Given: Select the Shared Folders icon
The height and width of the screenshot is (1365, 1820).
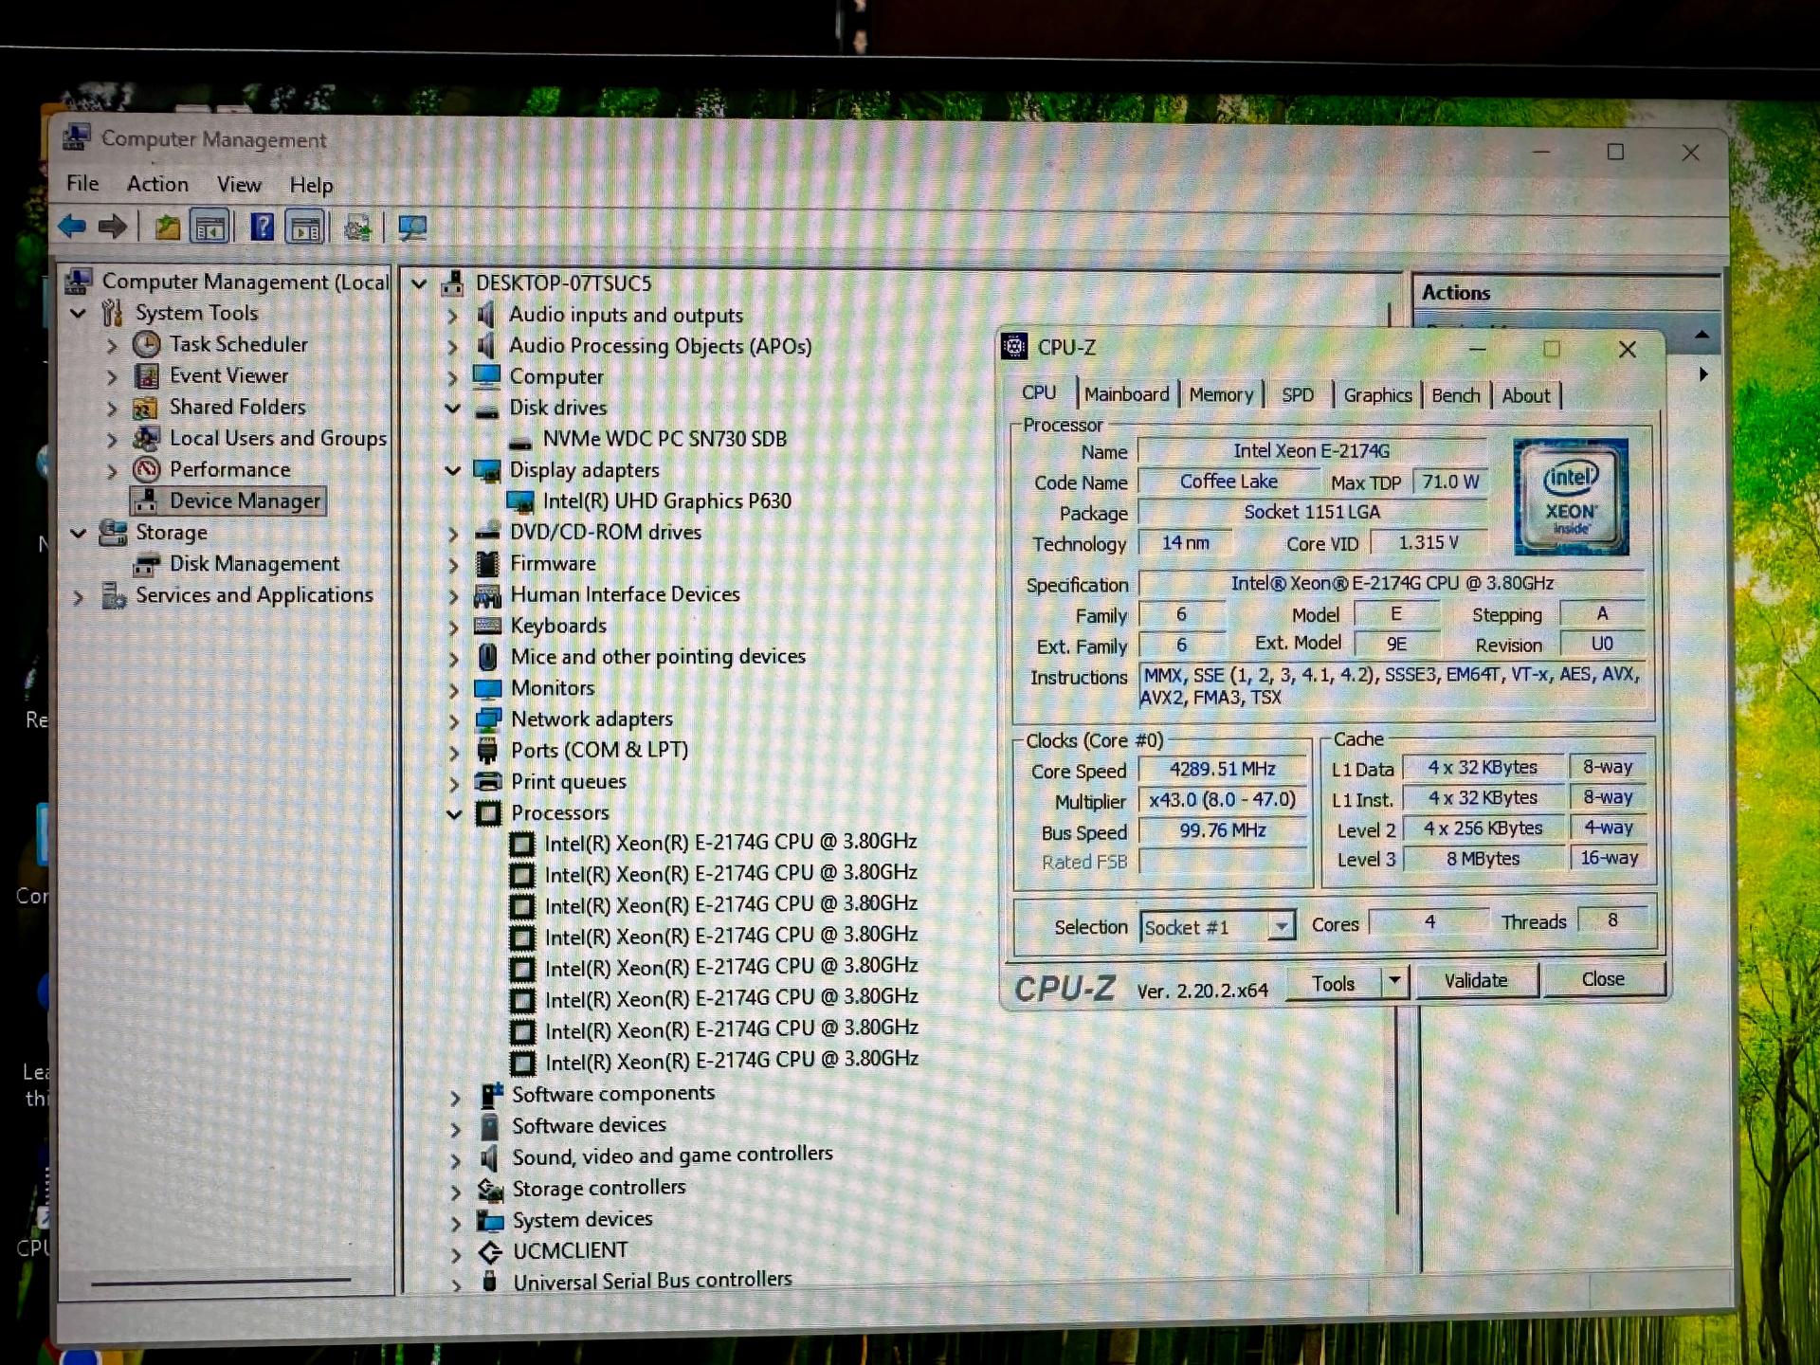Looking at the screenshot, I should pyautogui.click(x=145, y=408).
